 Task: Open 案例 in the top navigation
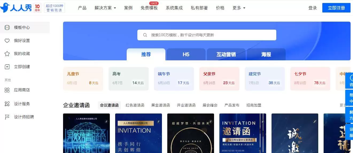point(128,8)
